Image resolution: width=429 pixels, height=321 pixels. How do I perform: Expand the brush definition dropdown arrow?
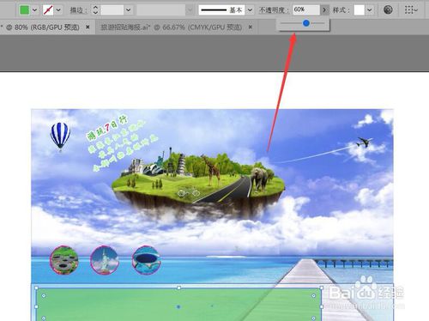[250, 10]
